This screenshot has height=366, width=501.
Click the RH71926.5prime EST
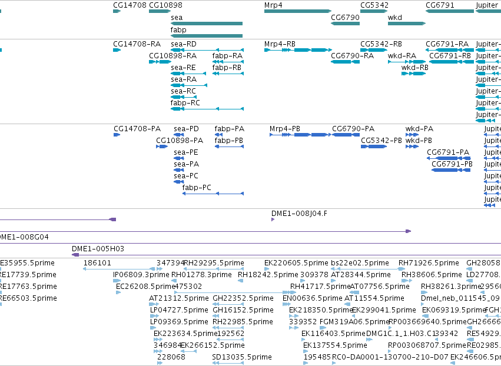click(x=402, y=269)
